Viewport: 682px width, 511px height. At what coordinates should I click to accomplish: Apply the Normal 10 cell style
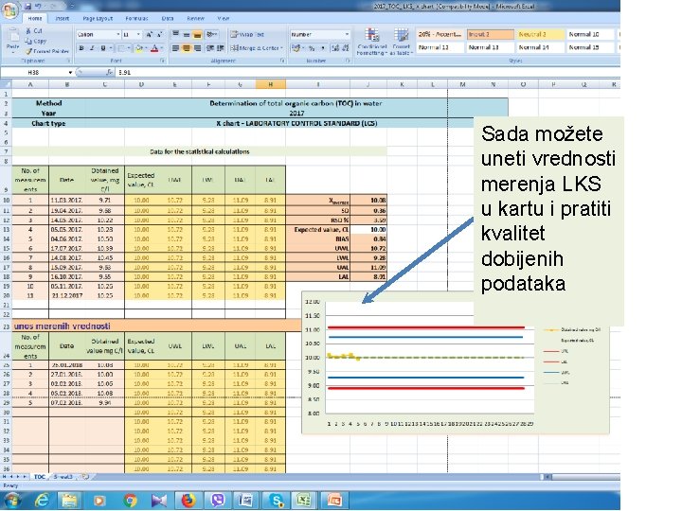(590, 34)
